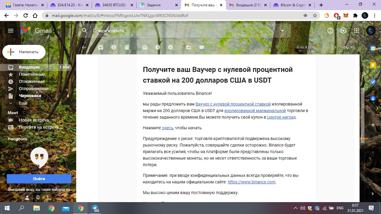Click the Gmail address bar URL
The width and height of the screenshot is (381, 214).
coord(120,16)
